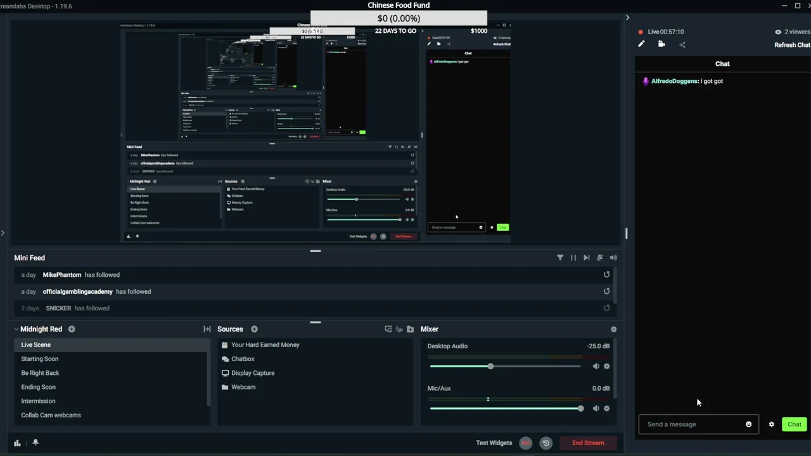The width and height of the screenshot is (811, 456).
Task: Add a new scene with the plus icon
Action: (72, 329)
